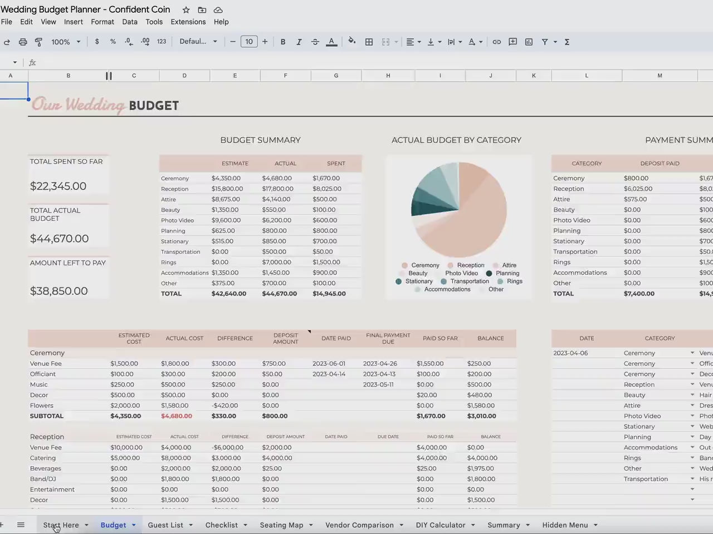Open the functions sigma icon
713x534 pixels.
[567, 42]
